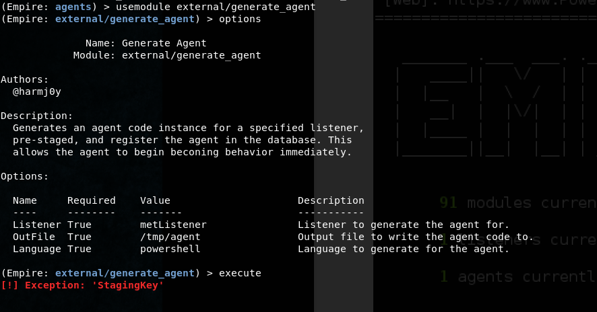This screenshot has height=312, width=597.
Task: Click 'Listener to generate the agent for.' description
Action: click(x=404, y=225)
